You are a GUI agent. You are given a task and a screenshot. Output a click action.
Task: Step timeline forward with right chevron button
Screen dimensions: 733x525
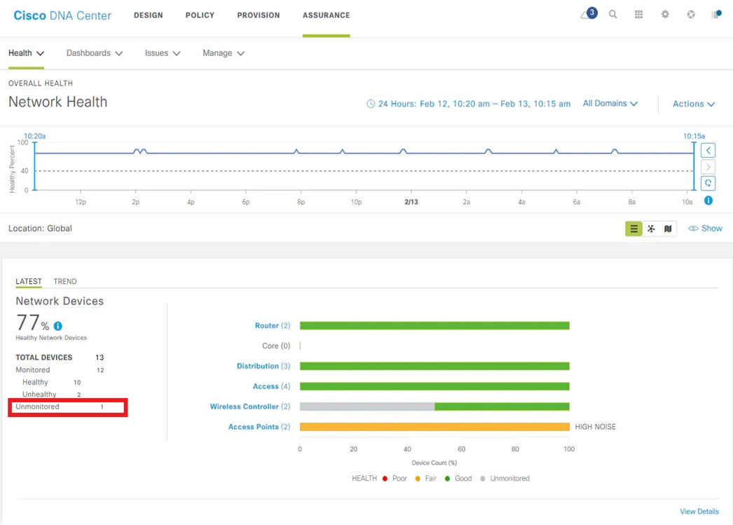pos(708,167)
